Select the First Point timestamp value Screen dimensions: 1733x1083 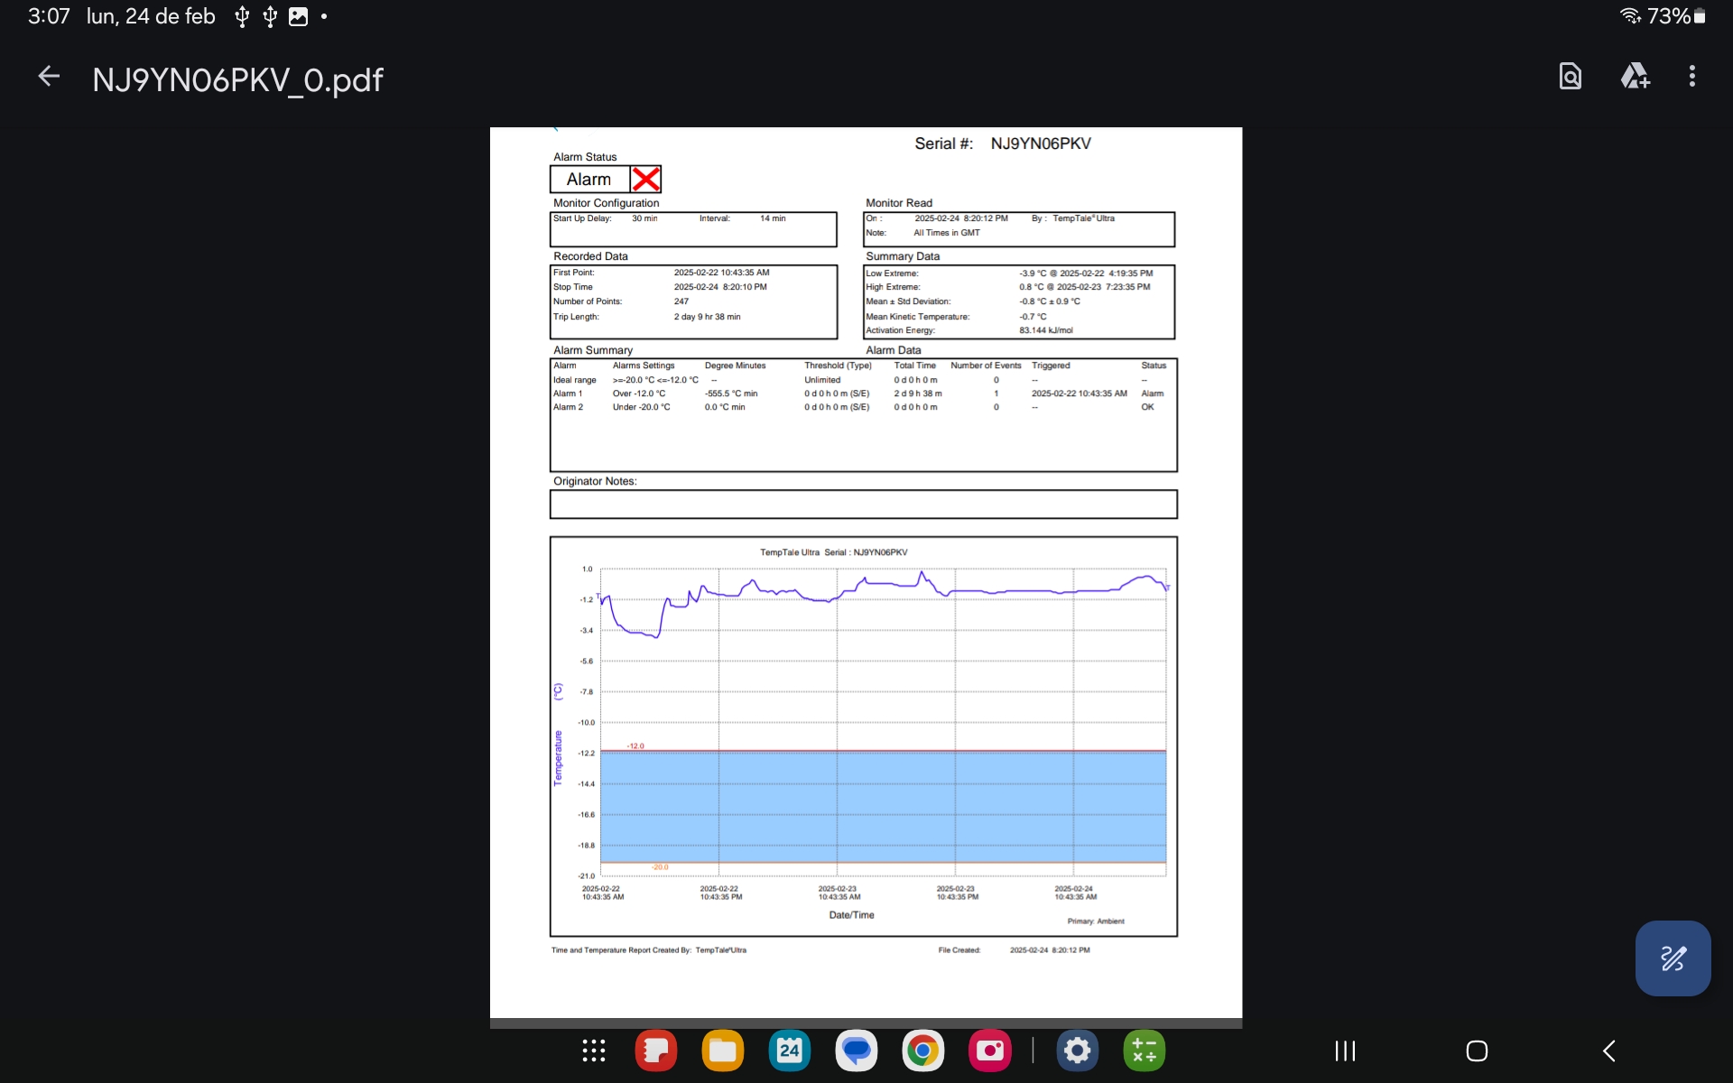tap(721, 273)
